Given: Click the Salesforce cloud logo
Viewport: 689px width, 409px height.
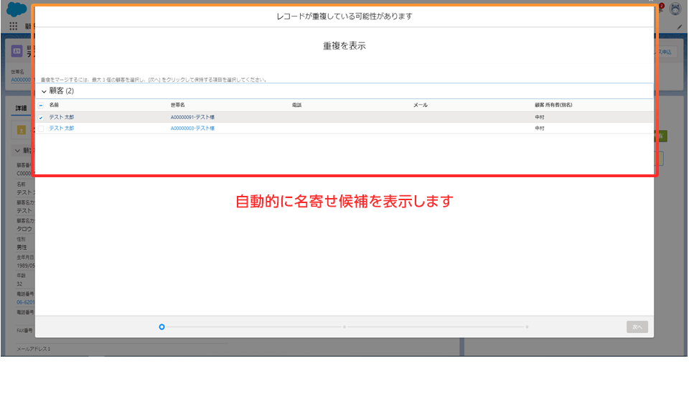Looking at the screenshot, I should [17, 11].
